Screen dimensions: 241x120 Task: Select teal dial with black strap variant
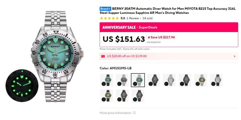pyautogui.click(x=107, y=80)
